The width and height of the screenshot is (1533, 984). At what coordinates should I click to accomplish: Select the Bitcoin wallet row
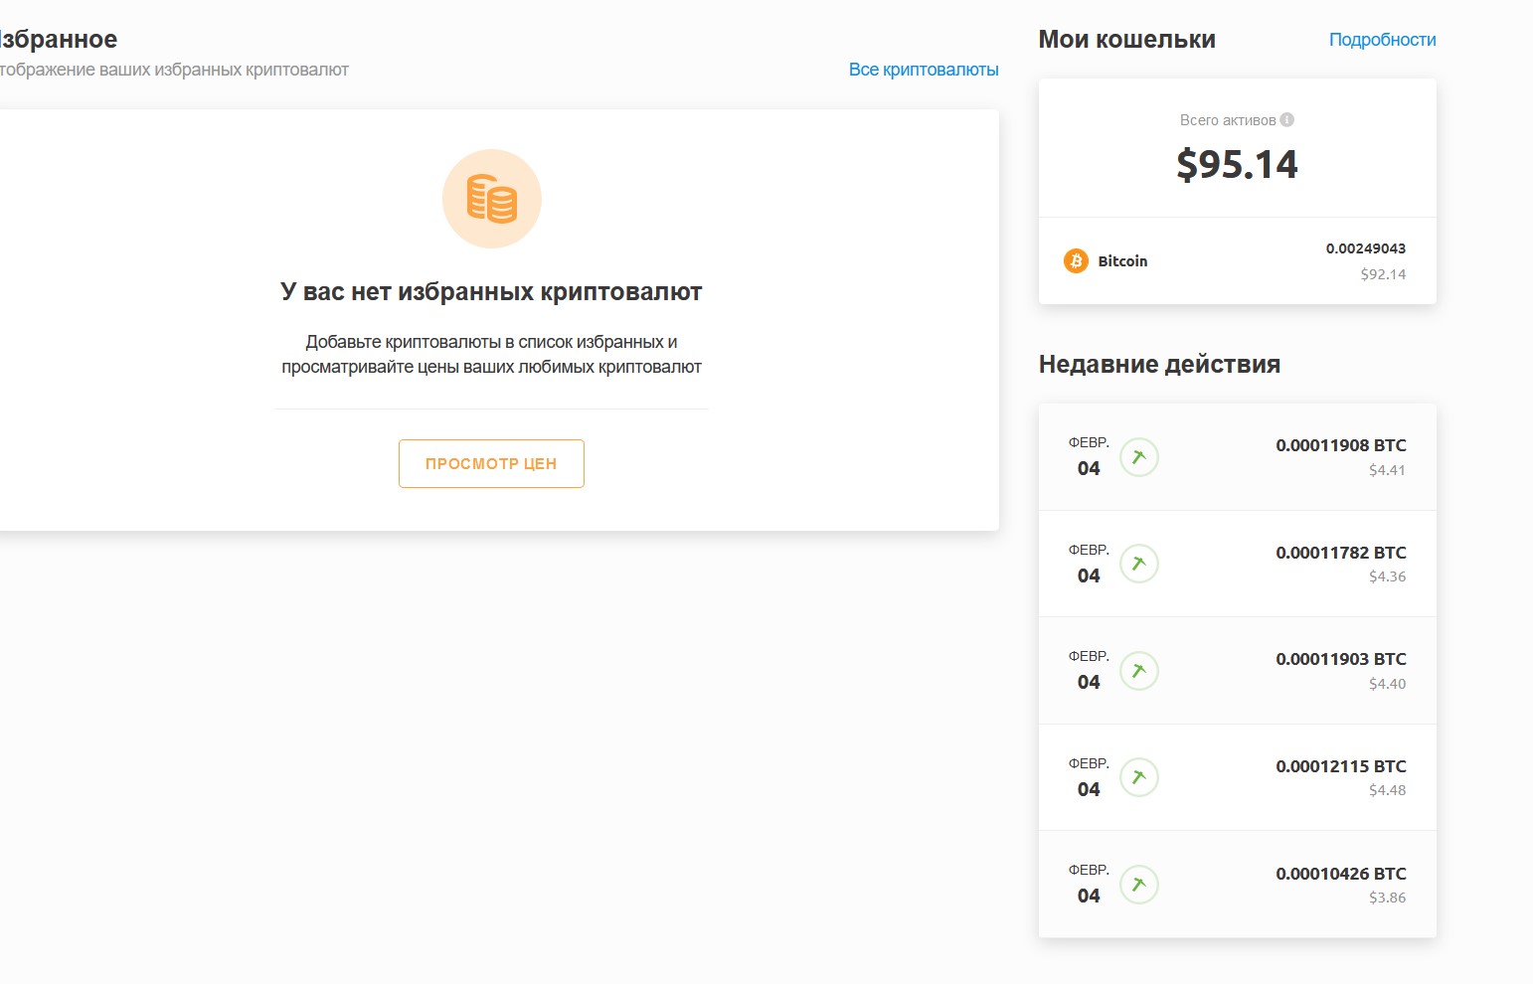click(1237, 261)
